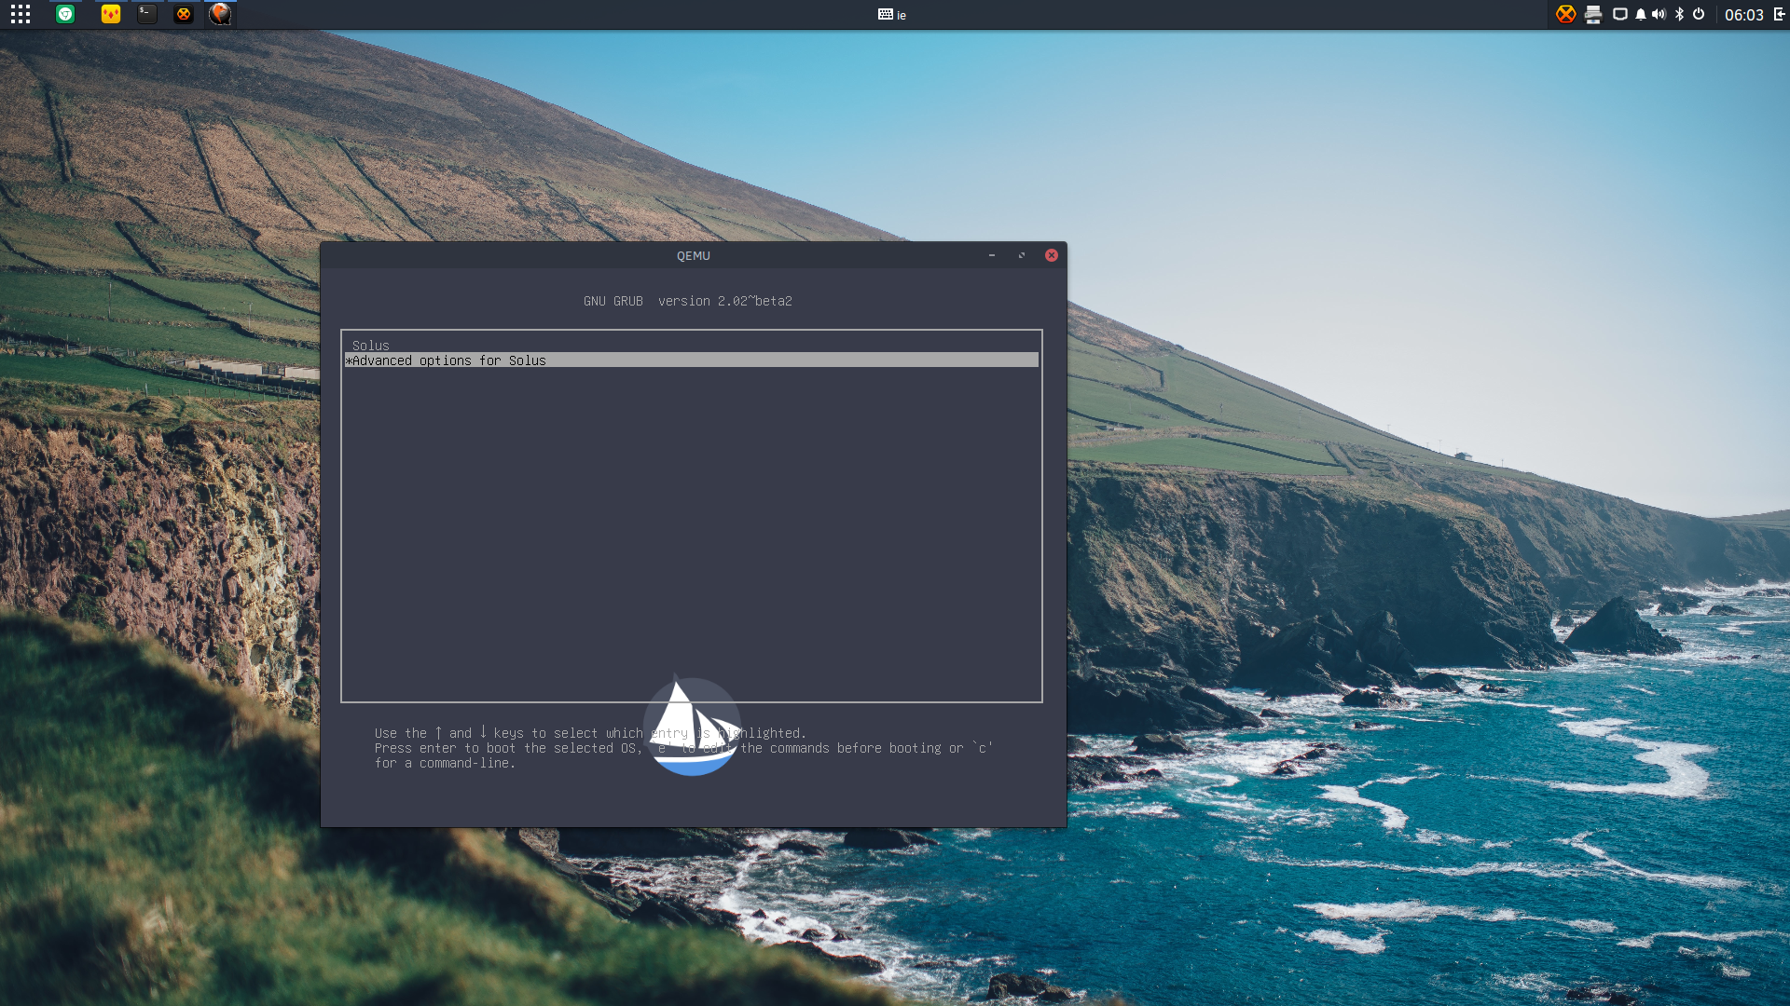This screenshot has width=1790, height=1006.
Task: Open the orange hexagon app launcher in the panel
Action: 184,14
